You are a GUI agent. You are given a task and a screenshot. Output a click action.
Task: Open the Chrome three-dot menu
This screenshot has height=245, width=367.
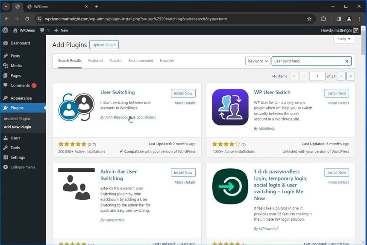click(359, 19)
